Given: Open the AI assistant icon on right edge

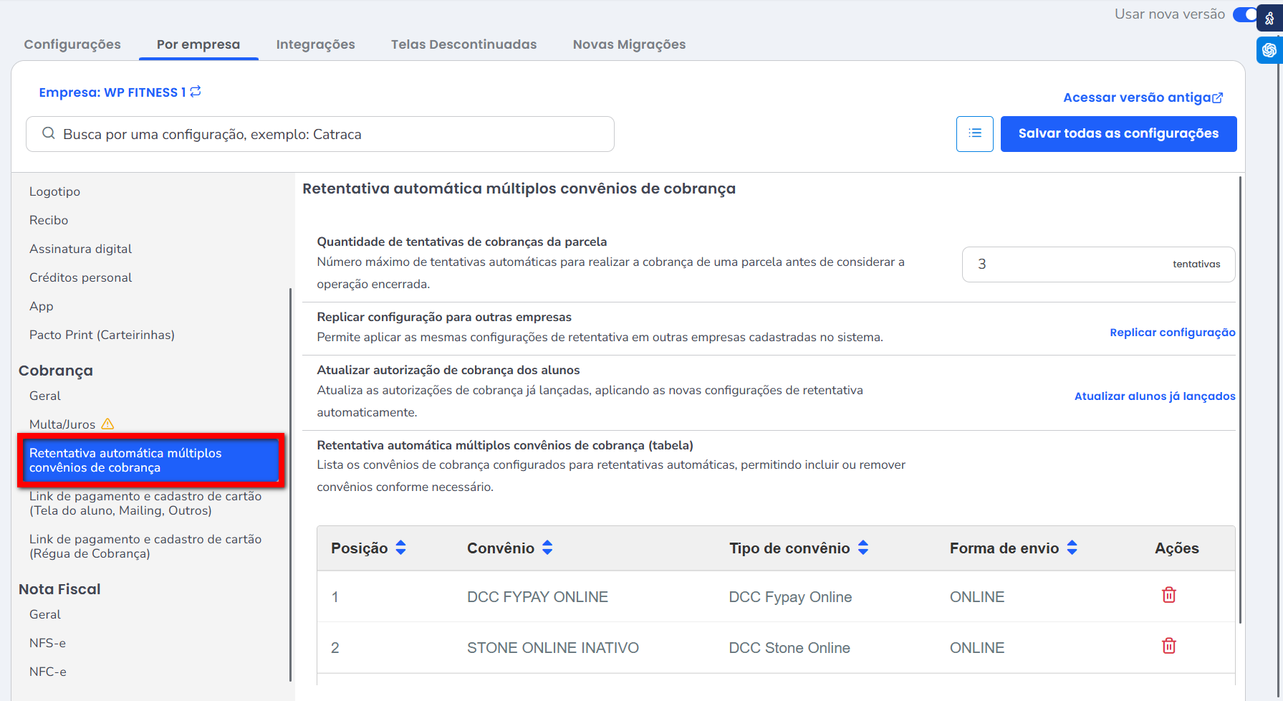Looking at the screenshot, I should tap(1269, 50).
